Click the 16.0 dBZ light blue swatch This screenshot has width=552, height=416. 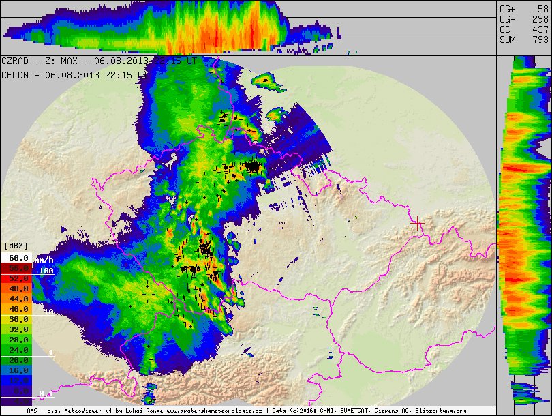coord(16,370)
